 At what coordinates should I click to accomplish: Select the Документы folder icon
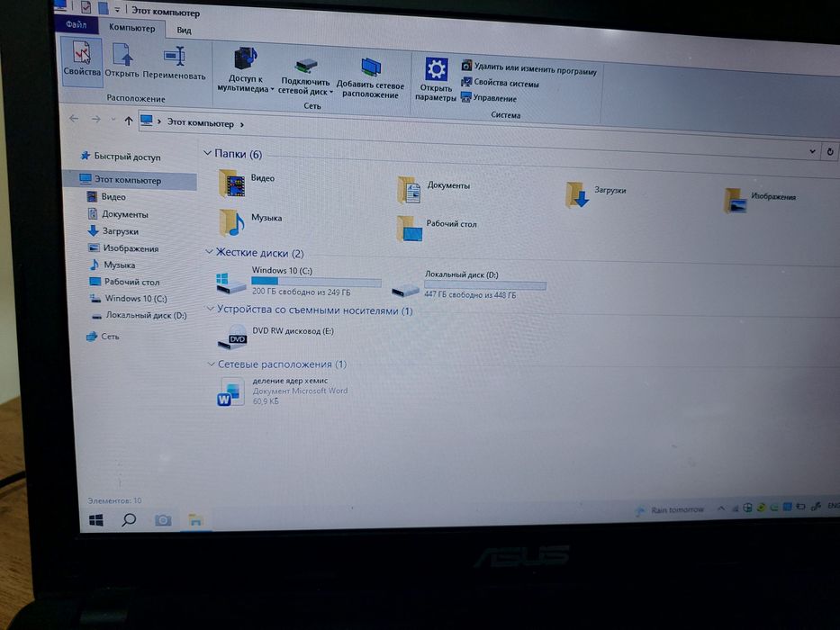410,190
